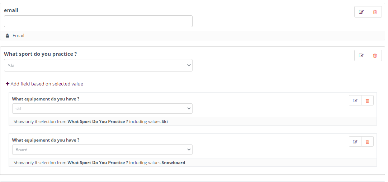Viewport: 388px width, 182px height.
Task: Click the plus icon beside Add field
Action: point(8,84)
